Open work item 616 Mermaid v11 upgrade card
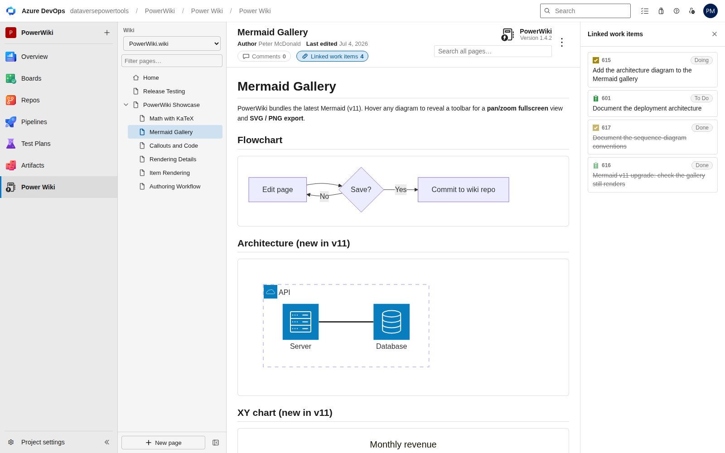This screenshot has height=453, width=725. 652,175
